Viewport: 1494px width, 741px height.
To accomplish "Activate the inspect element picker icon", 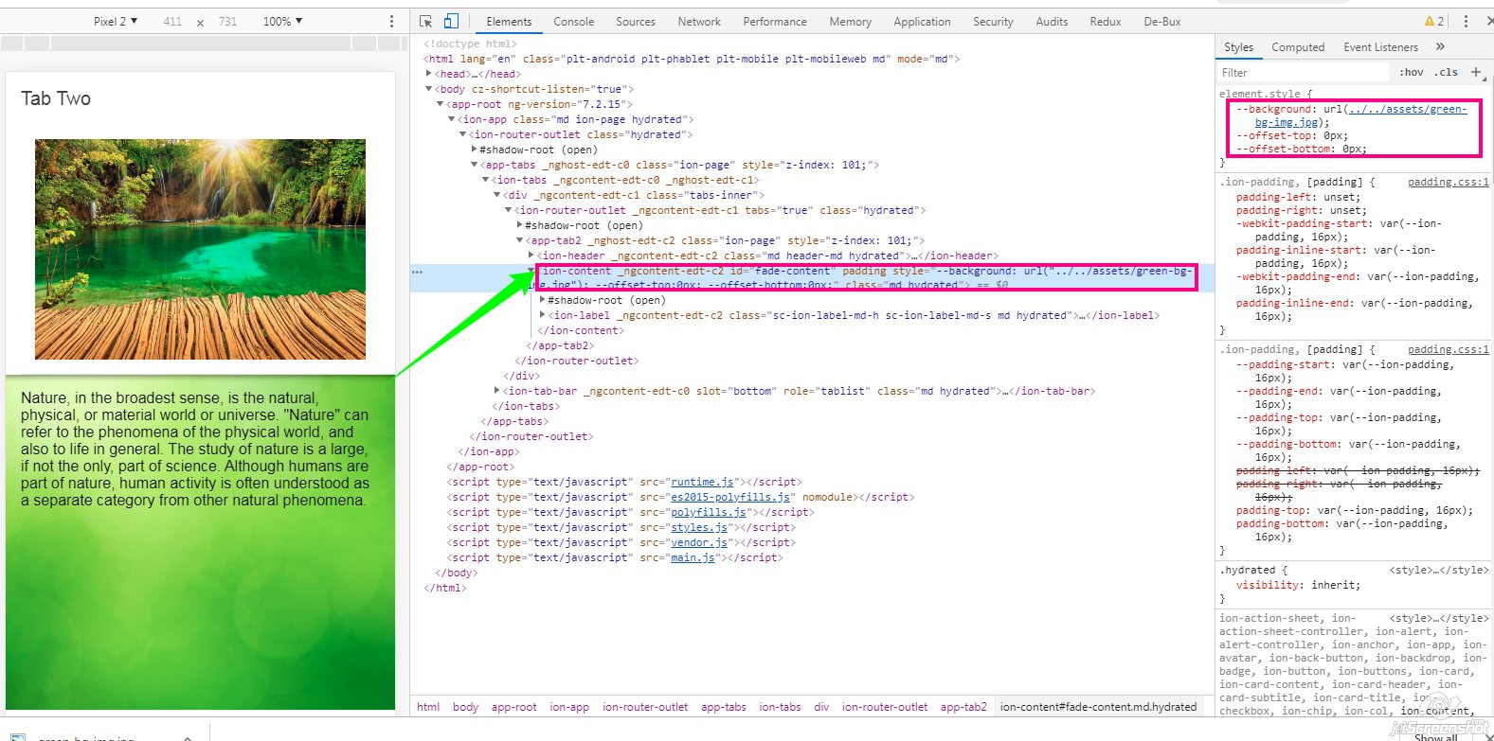I will coord(426,21).
